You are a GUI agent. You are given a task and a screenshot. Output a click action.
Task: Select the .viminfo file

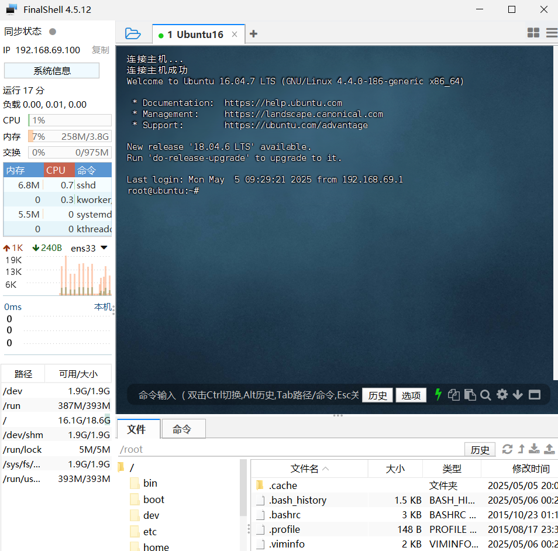[x=405, y=544]
